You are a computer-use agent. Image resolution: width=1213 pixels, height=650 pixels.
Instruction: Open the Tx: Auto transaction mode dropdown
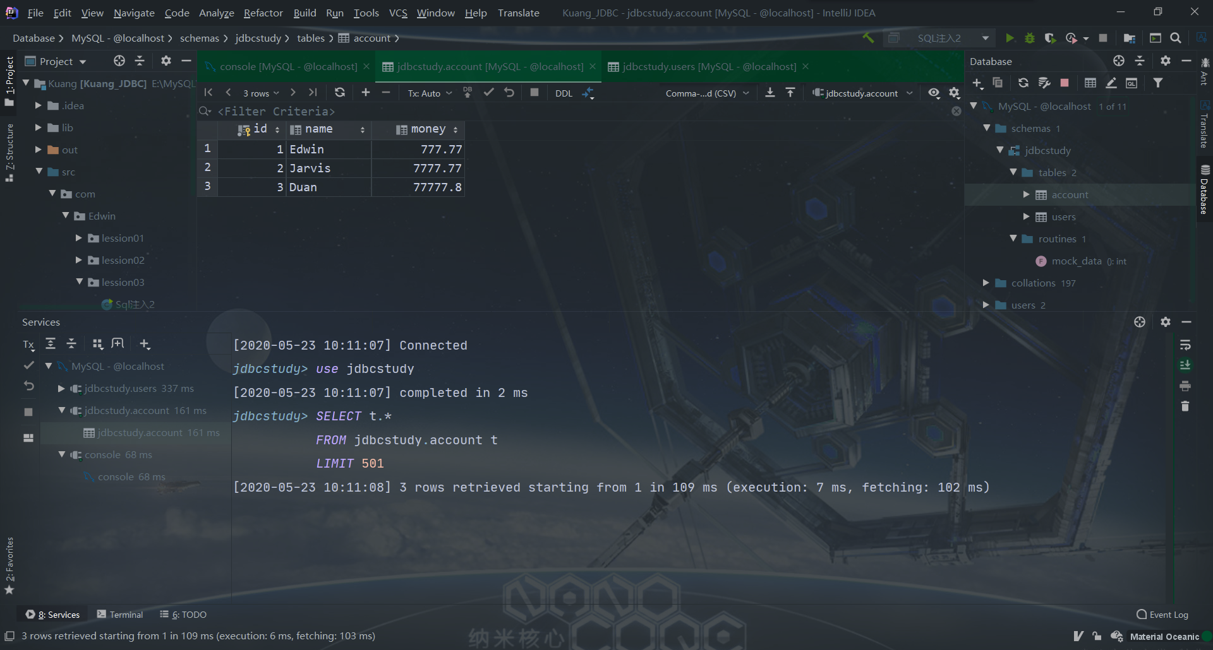click(x=430, y=93)
